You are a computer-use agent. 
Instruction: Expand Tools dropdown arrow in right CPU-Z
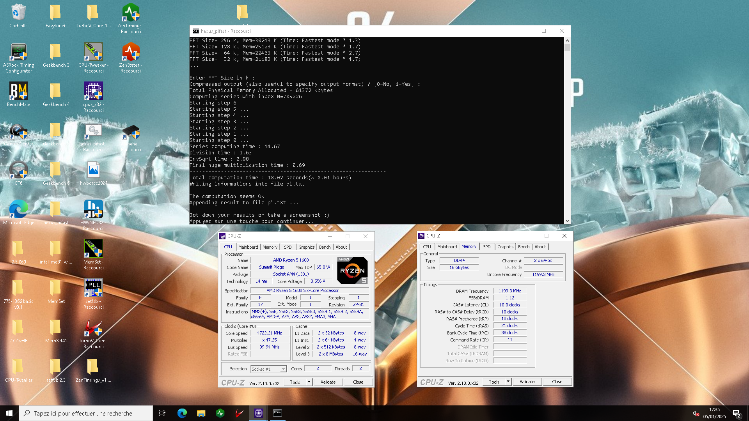pyautogui.click(x=508, y=382)
